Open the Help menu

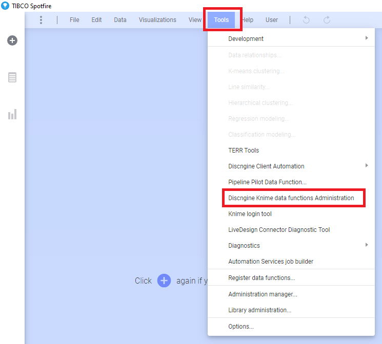(248, 20)
